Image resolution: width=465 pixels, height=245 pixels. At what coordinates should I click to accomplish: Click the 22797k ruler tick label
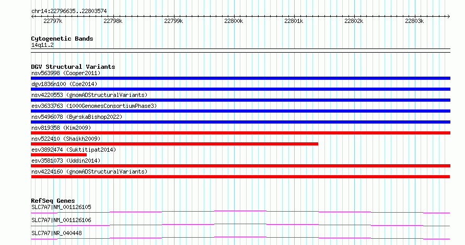click(x=53, y=21)
